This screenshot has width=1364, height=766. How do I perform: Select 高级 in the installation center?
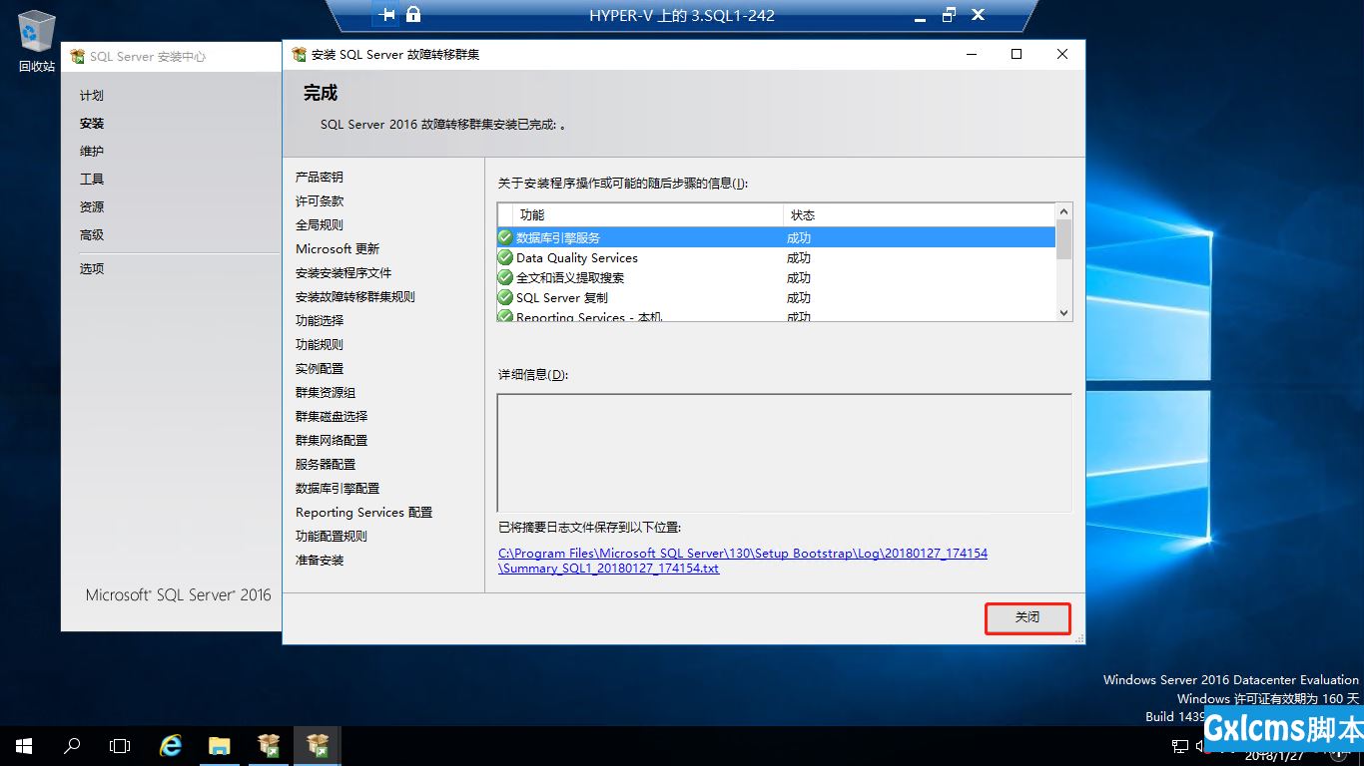coord(92,235)
